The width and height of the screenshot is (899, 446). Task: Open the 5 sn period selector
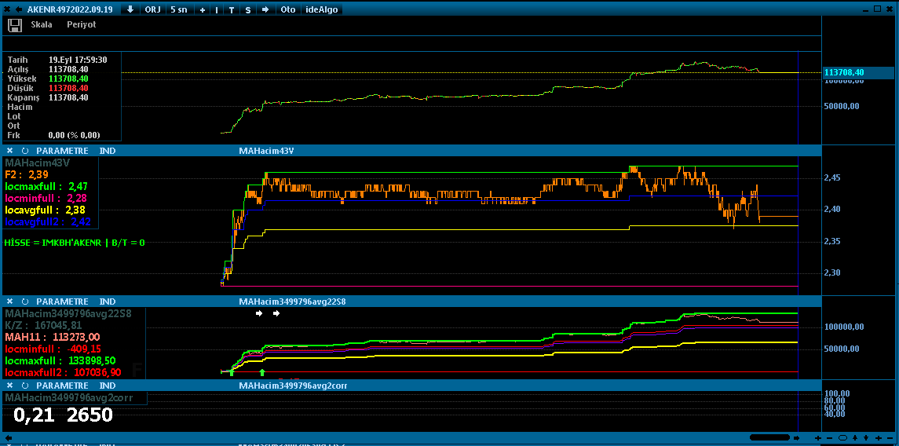point(178,9)
